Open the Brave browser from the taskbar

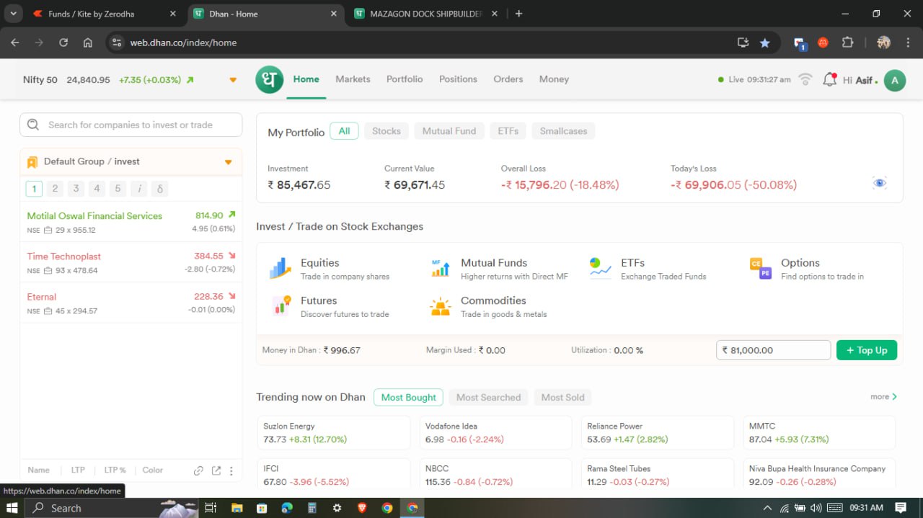pos(362,508)
